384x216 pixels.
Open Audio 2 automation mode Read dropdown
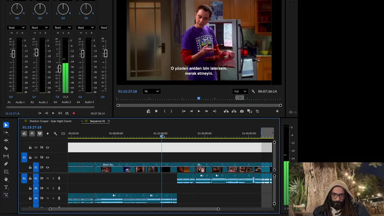[x=40, y=28]
